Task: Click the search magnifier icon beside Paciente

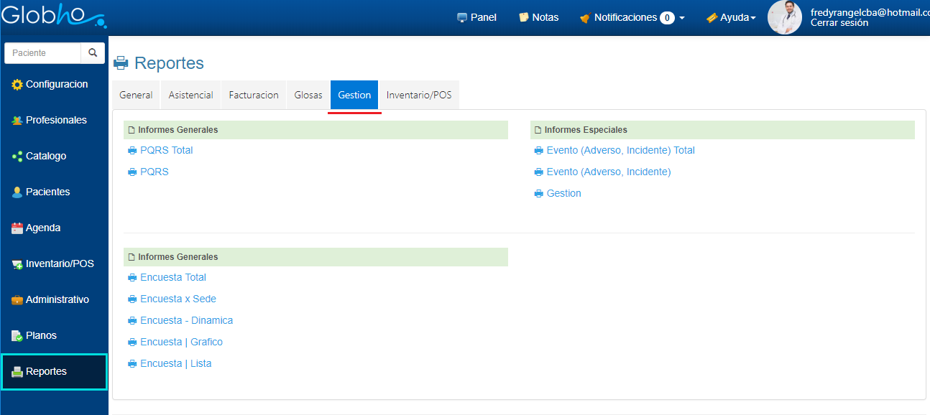Action: [x=93, y=53]
